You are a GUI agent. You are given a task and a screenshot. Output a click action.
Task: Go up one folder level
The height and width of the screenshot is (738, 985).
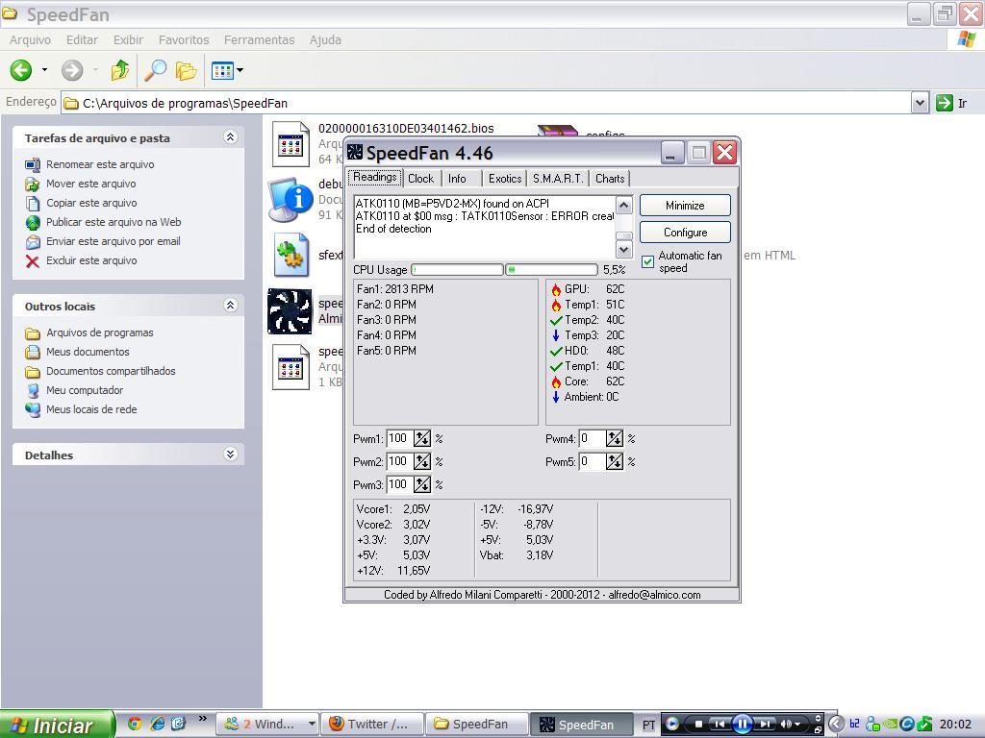120,70
